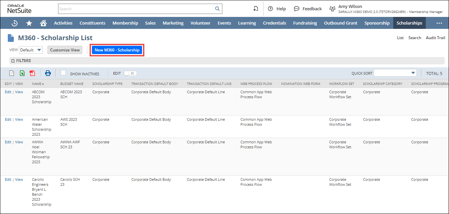Open the Membership menu
449x214 pixels.
(x=125, y=23)
